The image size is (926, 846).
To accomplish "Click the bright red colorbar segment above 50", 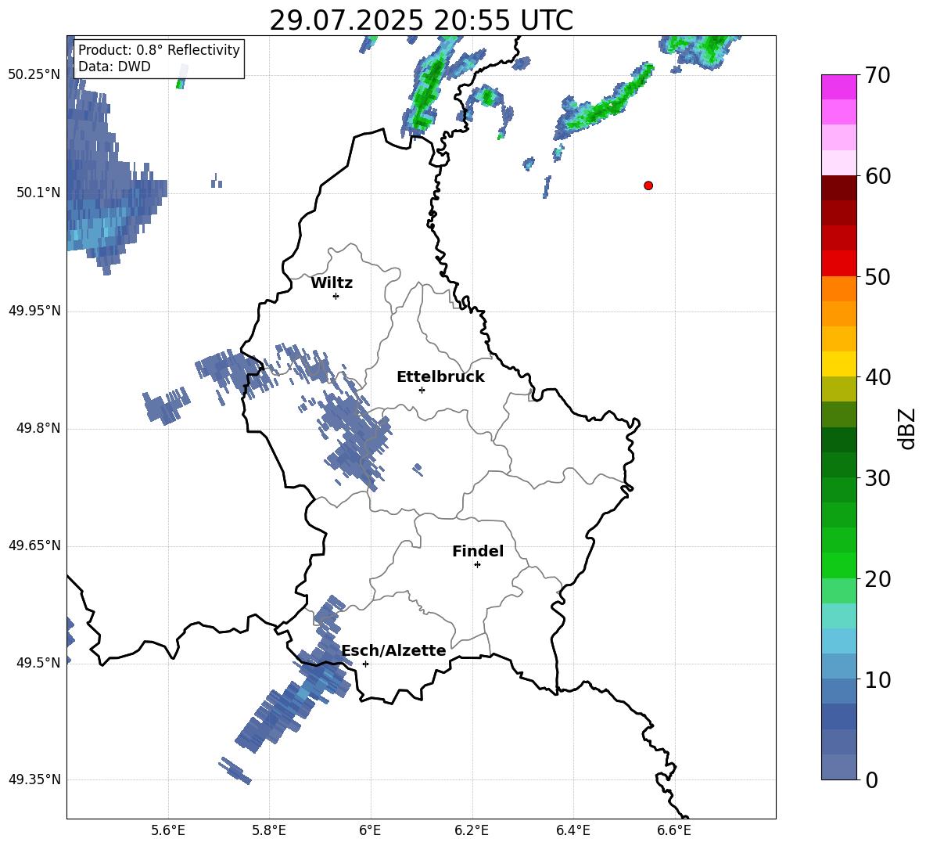I will 838,263.
